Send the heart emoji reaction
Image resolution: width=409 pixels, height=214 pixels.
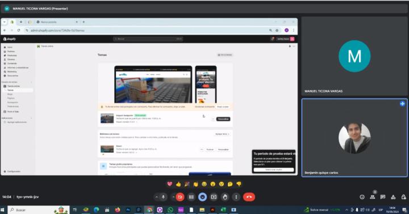tap(169, 184)
